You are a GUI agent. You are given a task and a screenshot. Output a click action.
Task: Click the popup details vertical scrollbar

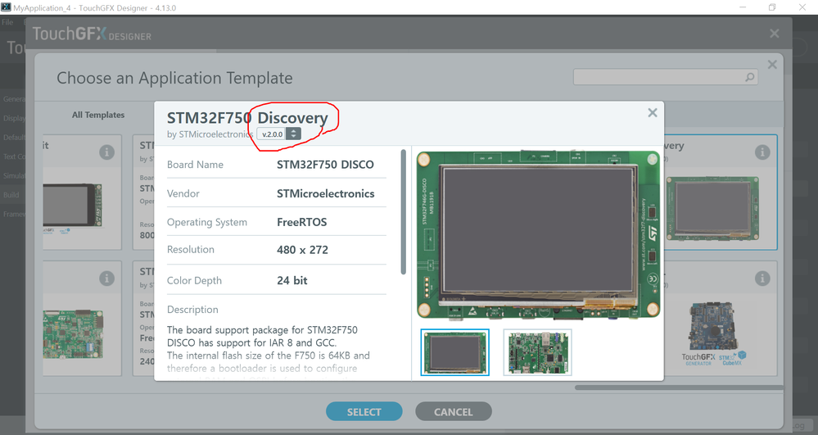coord(403,211)
